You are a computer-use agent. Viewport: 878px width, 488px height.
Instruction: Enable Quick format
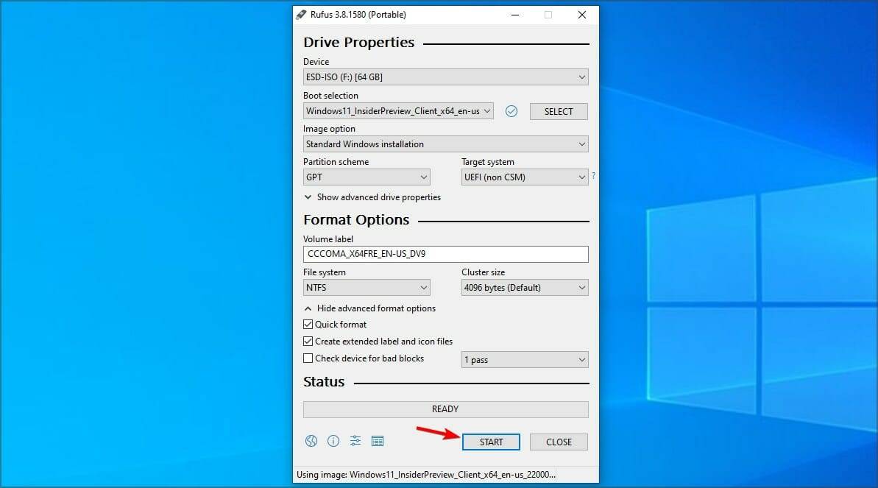(x=308, y=324)
